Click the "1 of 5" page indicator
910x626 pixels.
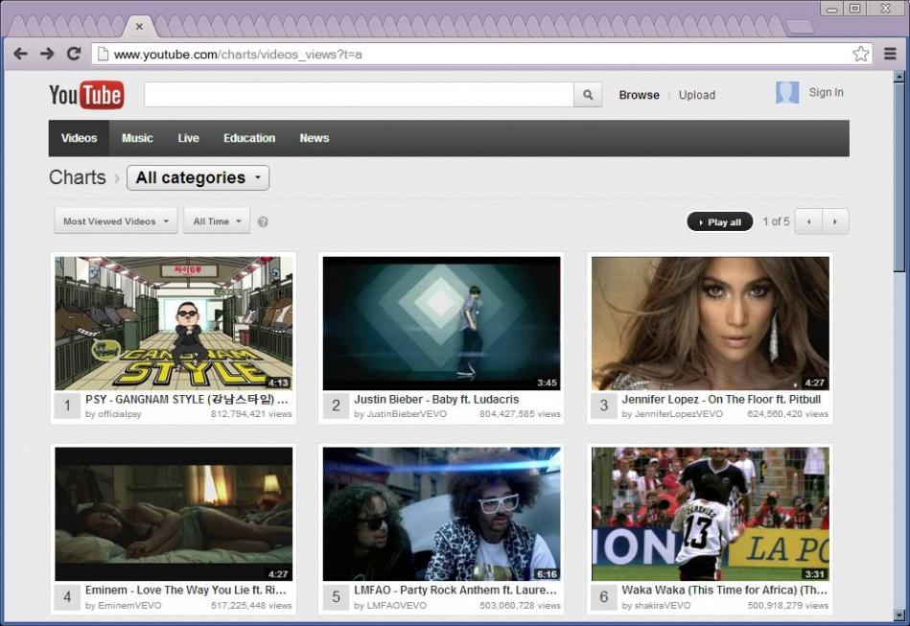point(776,221)
